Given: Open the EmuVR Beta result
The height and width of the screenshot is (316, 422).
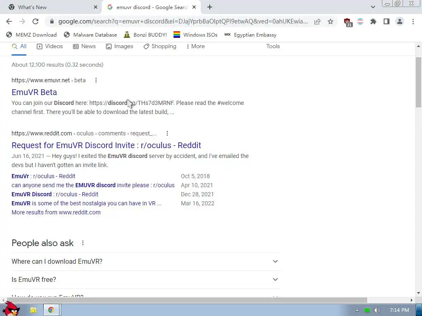Looking at the screenshot, I should 34,92.
